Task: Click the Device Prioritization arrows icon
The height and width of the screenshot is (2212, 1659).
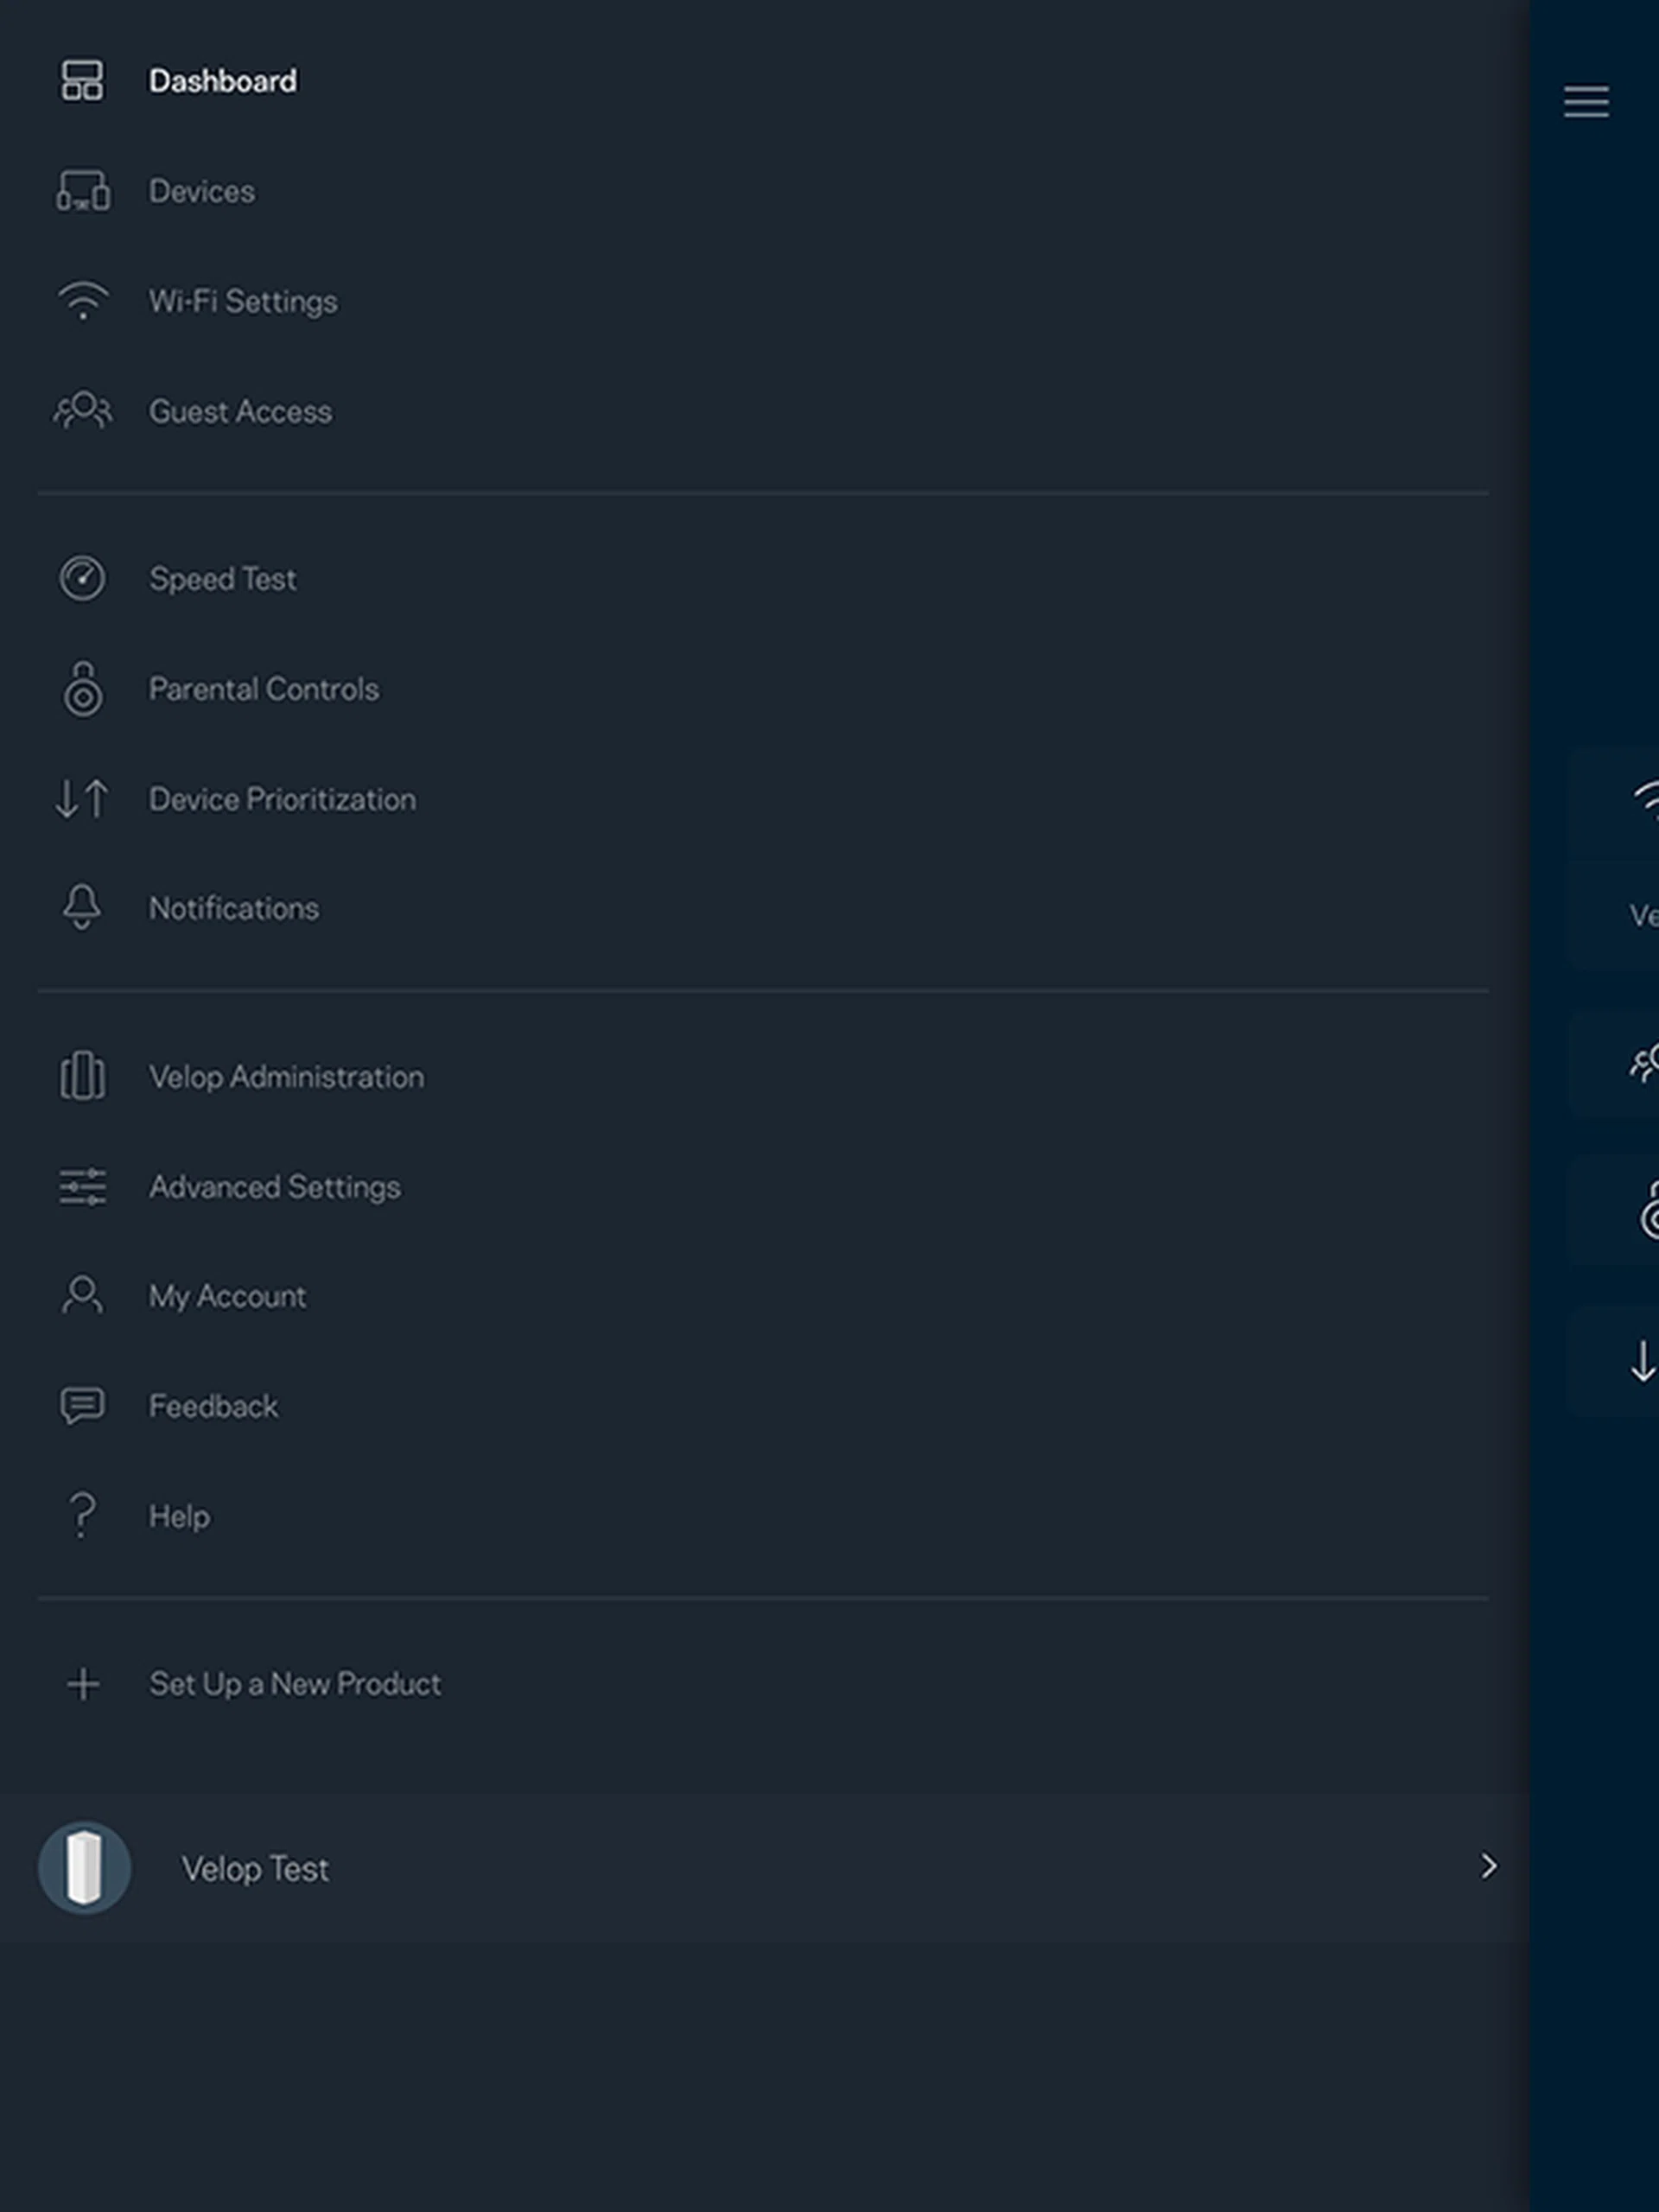Action: pos(82,799)
